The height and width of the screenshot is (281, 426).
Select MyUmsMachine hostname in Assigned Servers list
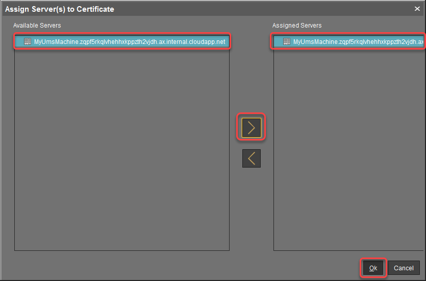358,42
